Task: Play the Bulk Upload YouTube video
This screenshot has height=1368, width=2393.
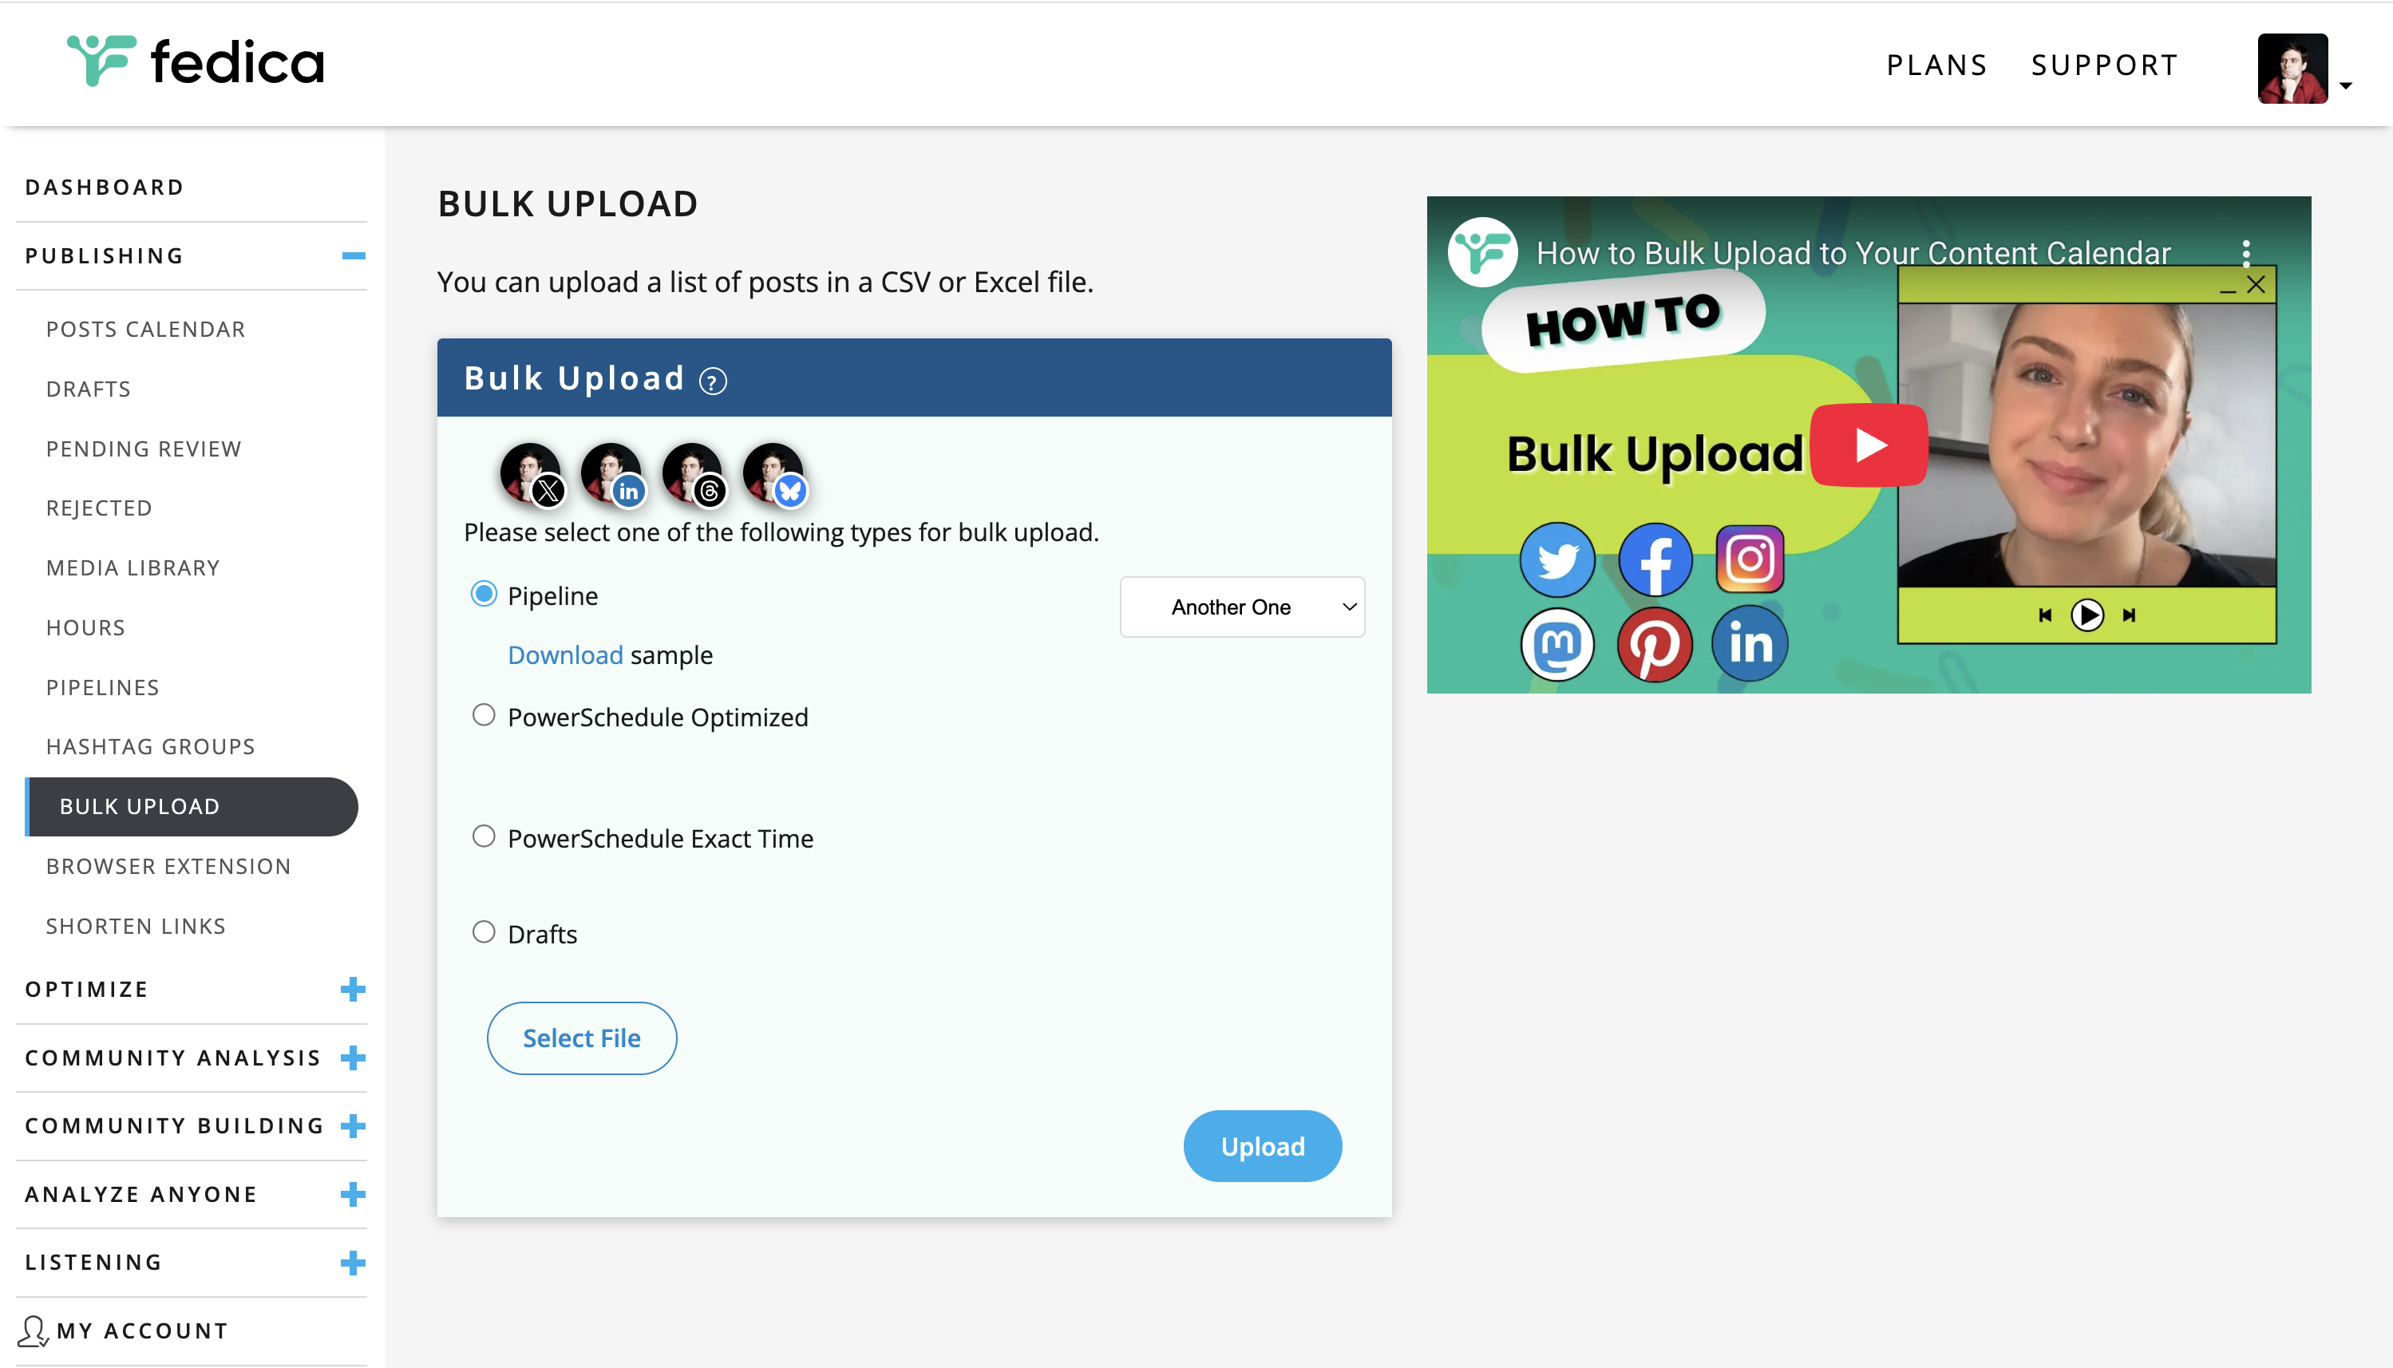Action: click(x=1868, y=445)
